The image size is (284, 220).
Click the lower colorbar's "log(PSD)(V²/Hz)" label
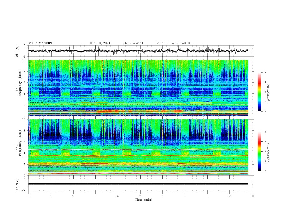(x=269, y=153)
